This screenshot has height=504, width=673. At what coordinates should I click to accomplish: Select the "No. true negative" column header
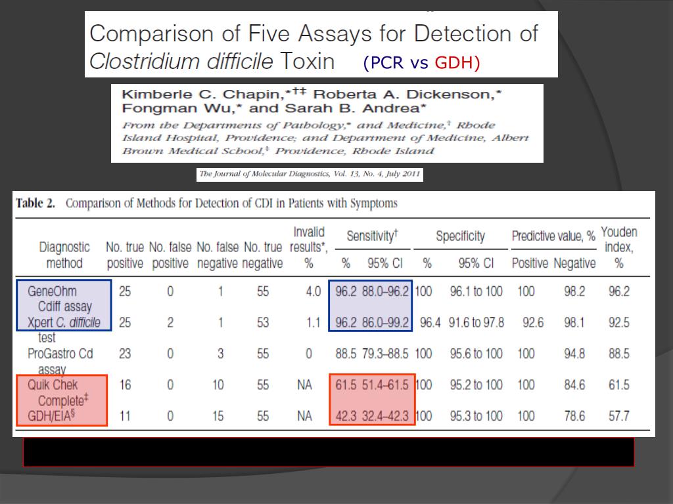tap(263, 255)
